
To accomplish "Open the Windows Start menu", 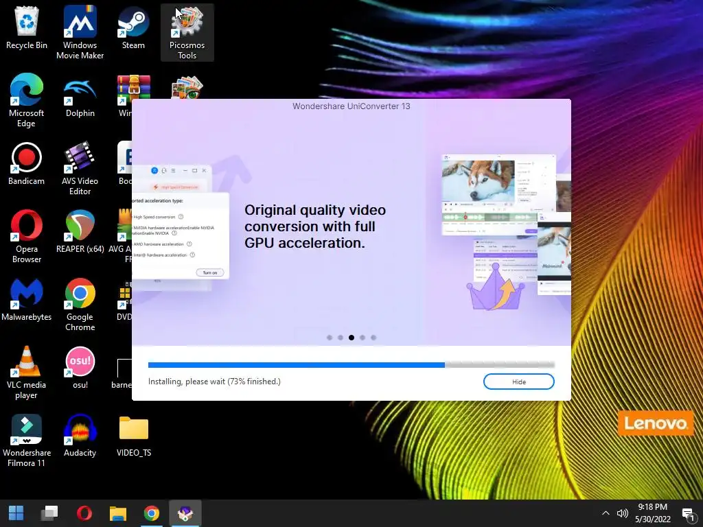I will tap(16, 513).
